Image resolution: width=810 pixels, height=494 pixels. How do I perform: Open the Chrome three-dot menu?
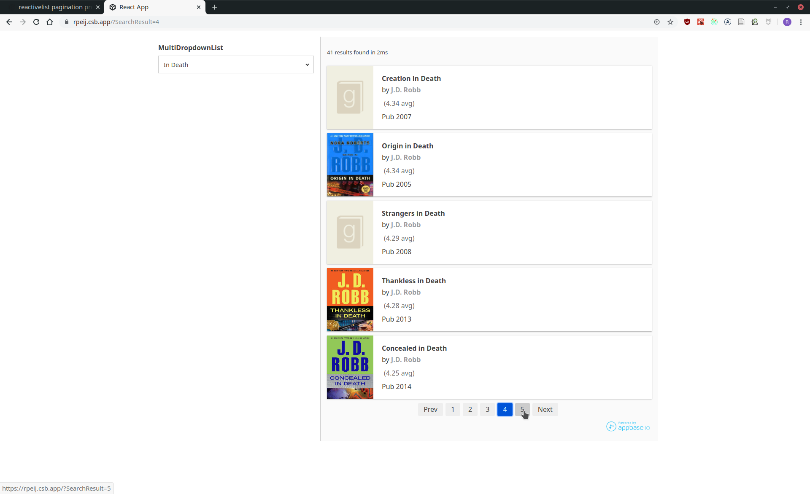[x=801, y=22]
